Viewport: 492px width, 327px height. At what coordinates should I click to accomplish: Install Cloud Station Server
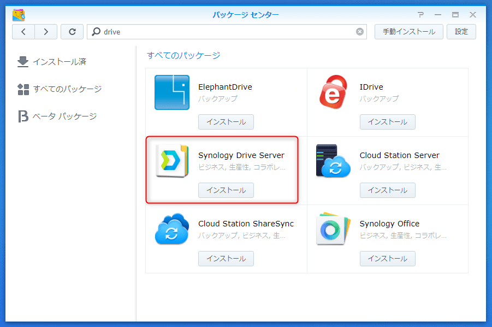tap(388, 190)
